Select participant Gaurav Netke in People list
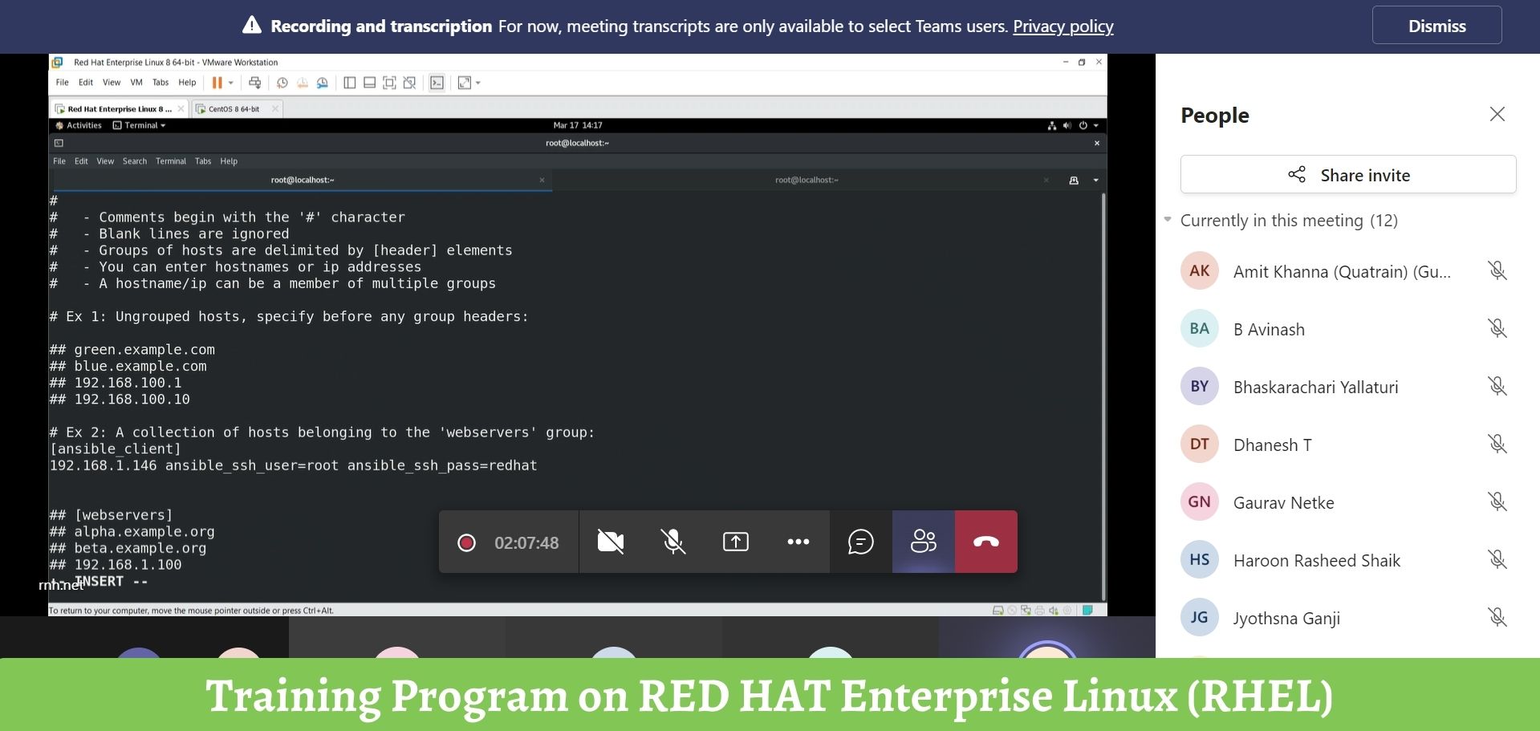The height and width of the screenshot is (731, 1540). click(1348, 502)
